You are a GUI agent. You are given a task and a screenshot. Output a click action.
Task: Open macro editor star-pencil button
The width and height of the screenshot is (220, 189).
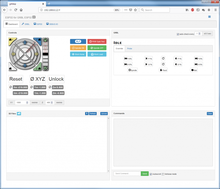point(78,41)
